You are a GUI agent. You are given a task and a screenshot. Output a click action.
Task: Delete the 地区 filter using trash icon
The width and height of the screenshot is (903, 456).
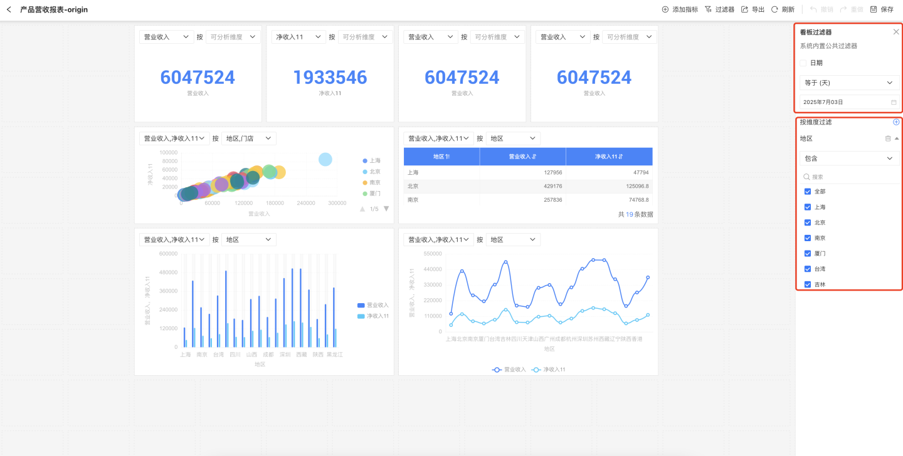[x=888, y=138]
